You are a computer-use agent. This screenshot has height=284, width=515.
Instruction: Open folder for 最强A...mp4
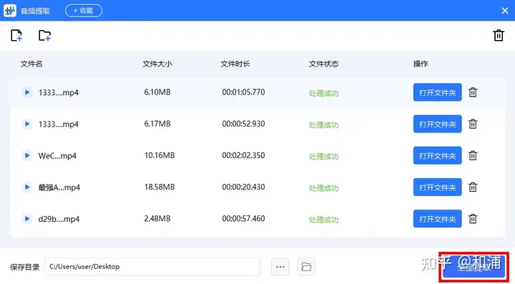tap(437, 187)
